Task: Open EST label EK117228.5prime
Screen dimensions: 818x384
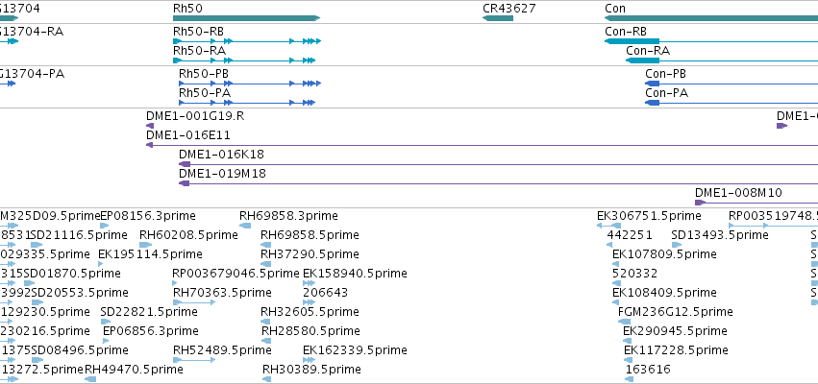Action: pyautogui.click(x=676, y=350)
